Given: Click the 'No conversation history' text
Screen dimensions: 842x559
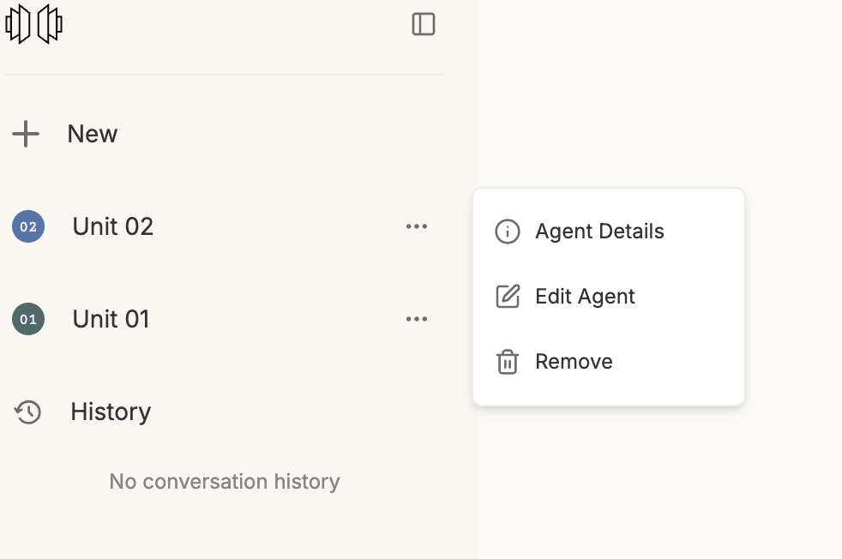Looking at the screenshot, I should click(x=225, y=481).
